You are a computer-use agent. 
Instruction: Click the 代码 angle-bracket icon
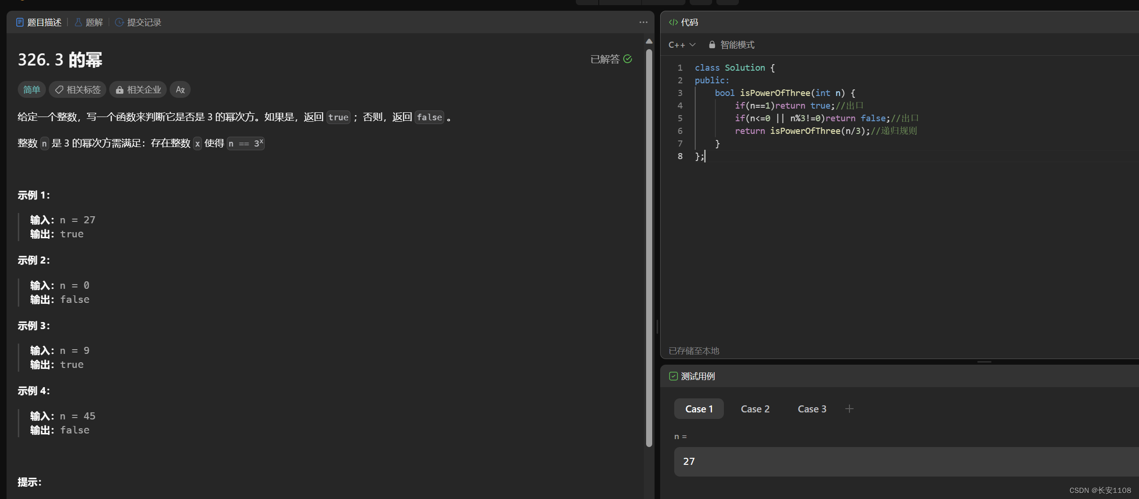point(673,22)
